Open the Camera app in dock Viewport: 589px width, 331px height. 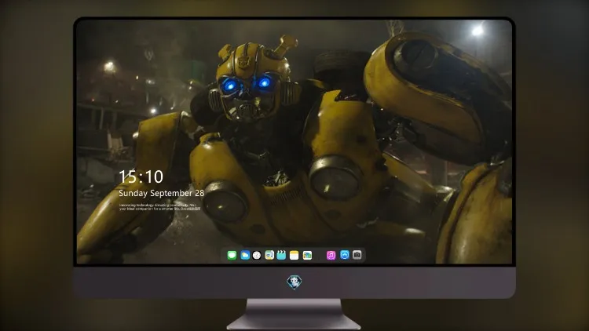coord(357,255)
